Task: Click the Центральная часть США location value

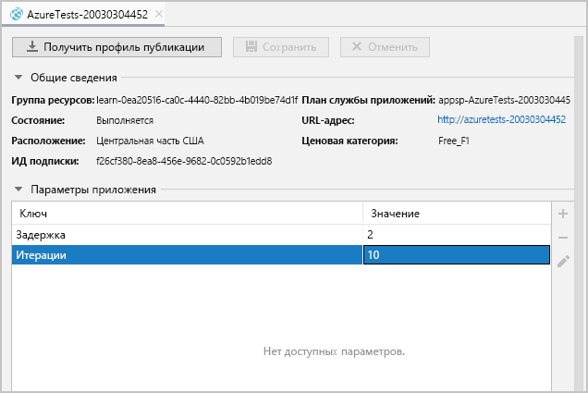Action: tap(150, 141)
